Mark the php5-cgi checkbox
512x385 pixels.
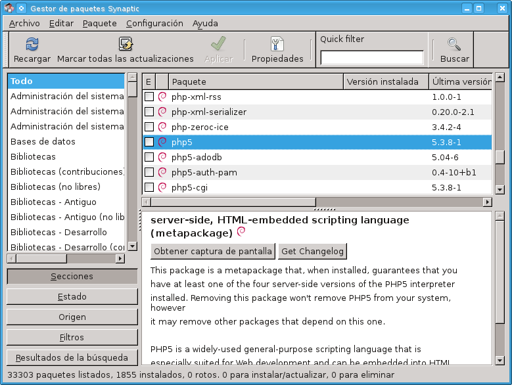(149, 187)
